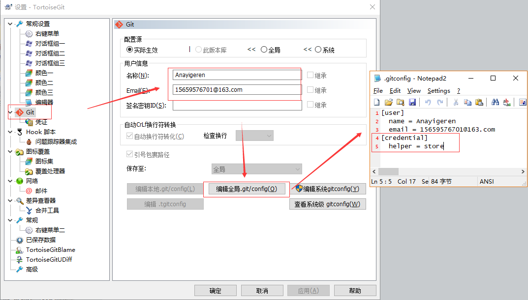Image resolution: width=528 pixels, height=300 pixels.
Task: Collapse the 图标覆盖 tree node
Action: [x=10, y=152]
